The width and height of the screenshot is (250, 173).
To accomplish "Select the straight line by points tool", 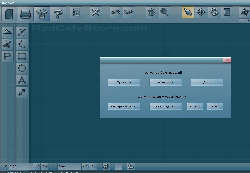I will [x=22, y=32].
